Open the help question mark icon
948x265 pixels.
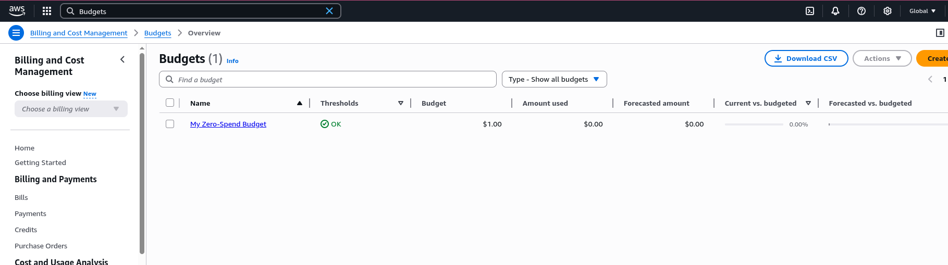(861, 11)
